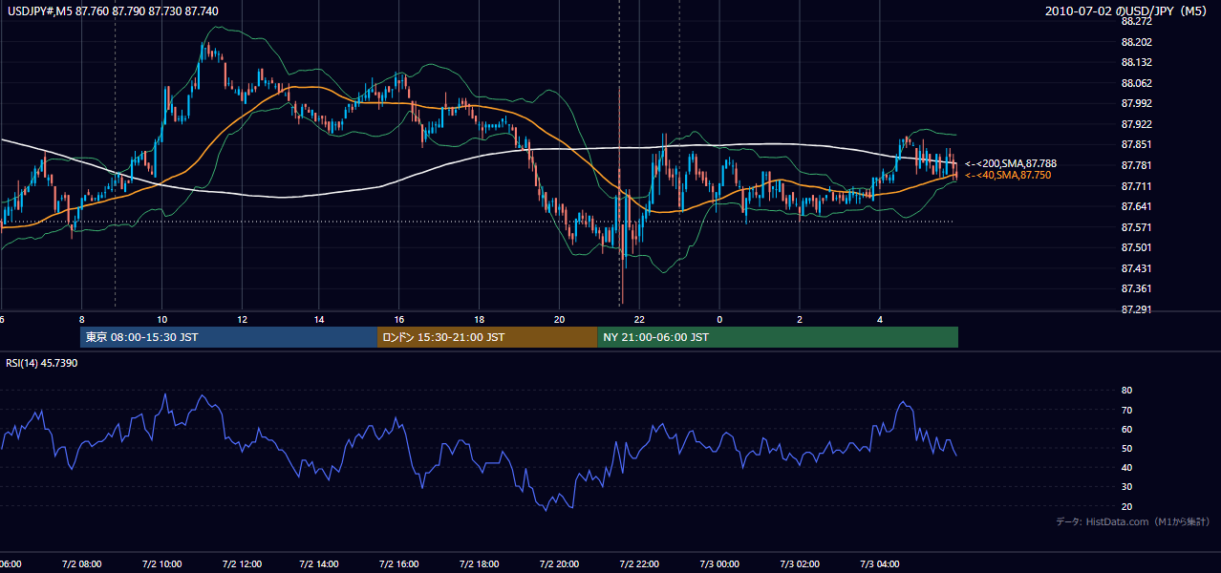Image resolution: width=1221 pixels, height=573 pixels.
Task: Click hour label 12 under the price chart
Action: pyautogui.click(x=242, y=319)
